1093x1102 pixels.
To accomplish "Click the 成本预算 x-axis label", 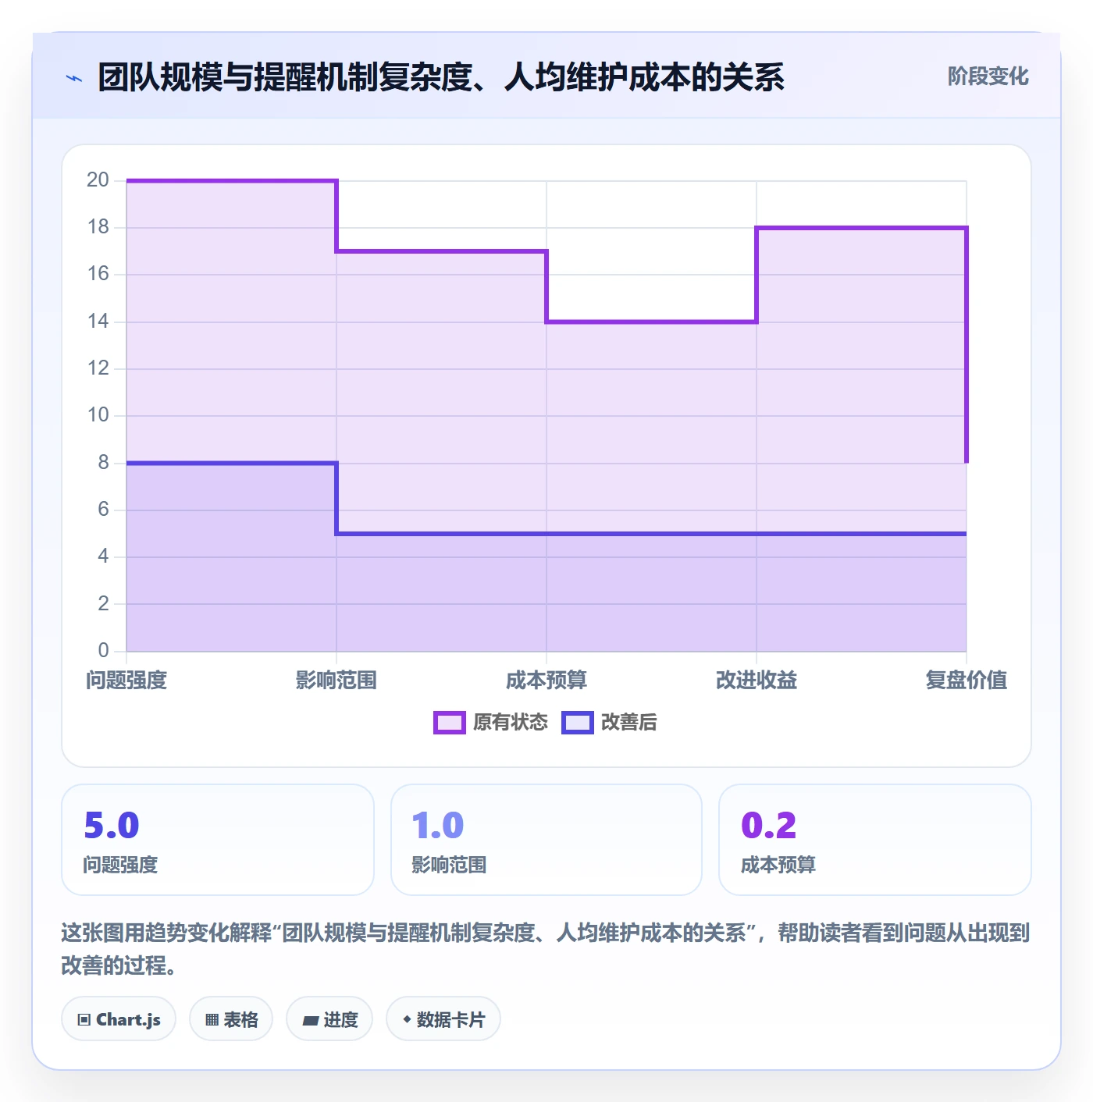I will (546, 681).
